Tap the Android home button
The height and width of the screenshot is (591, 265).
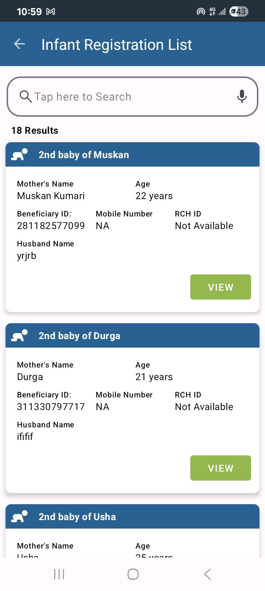pos(133,574)
